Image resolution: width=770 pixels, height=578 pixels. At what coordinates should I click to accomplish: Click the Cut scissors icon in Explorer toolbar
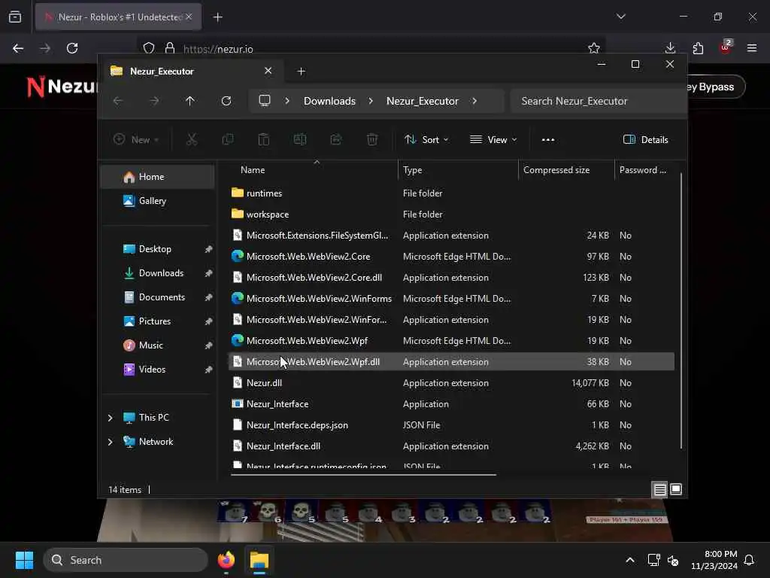pyautogui.click(x=192, y=139)
